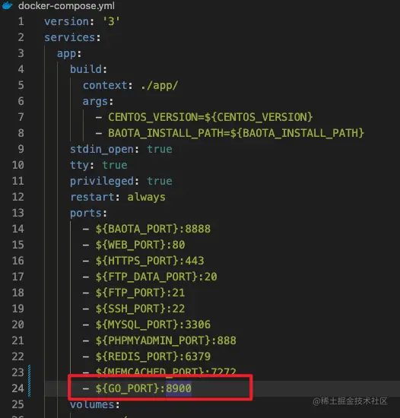Place cursor on the services key
The image size is (400, 418).
(x=70, y=37)
